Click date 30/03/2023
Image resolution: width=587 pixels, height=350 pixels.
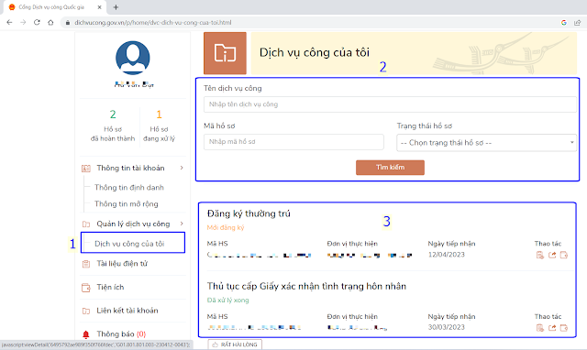coord(447,327)
